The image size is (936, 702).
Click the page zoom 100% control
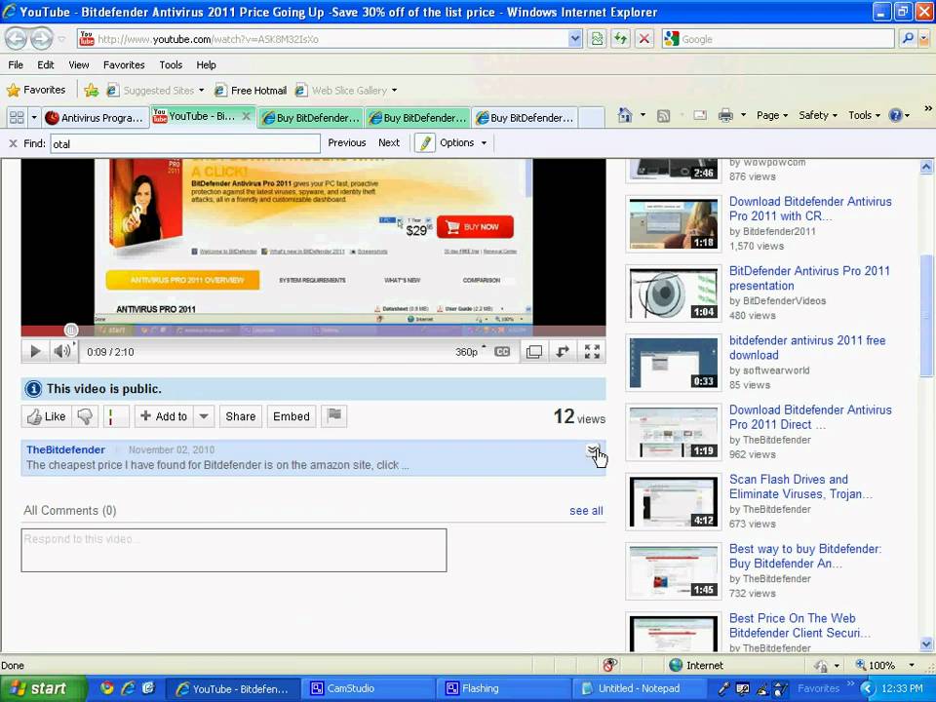(x=883, y=665)
